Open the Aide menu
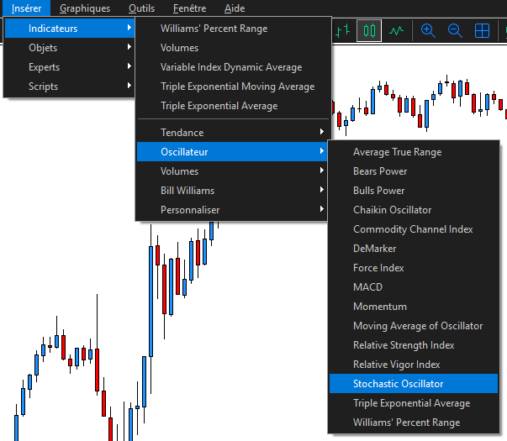This screenshot has width=507, height=441. point(235,8)
